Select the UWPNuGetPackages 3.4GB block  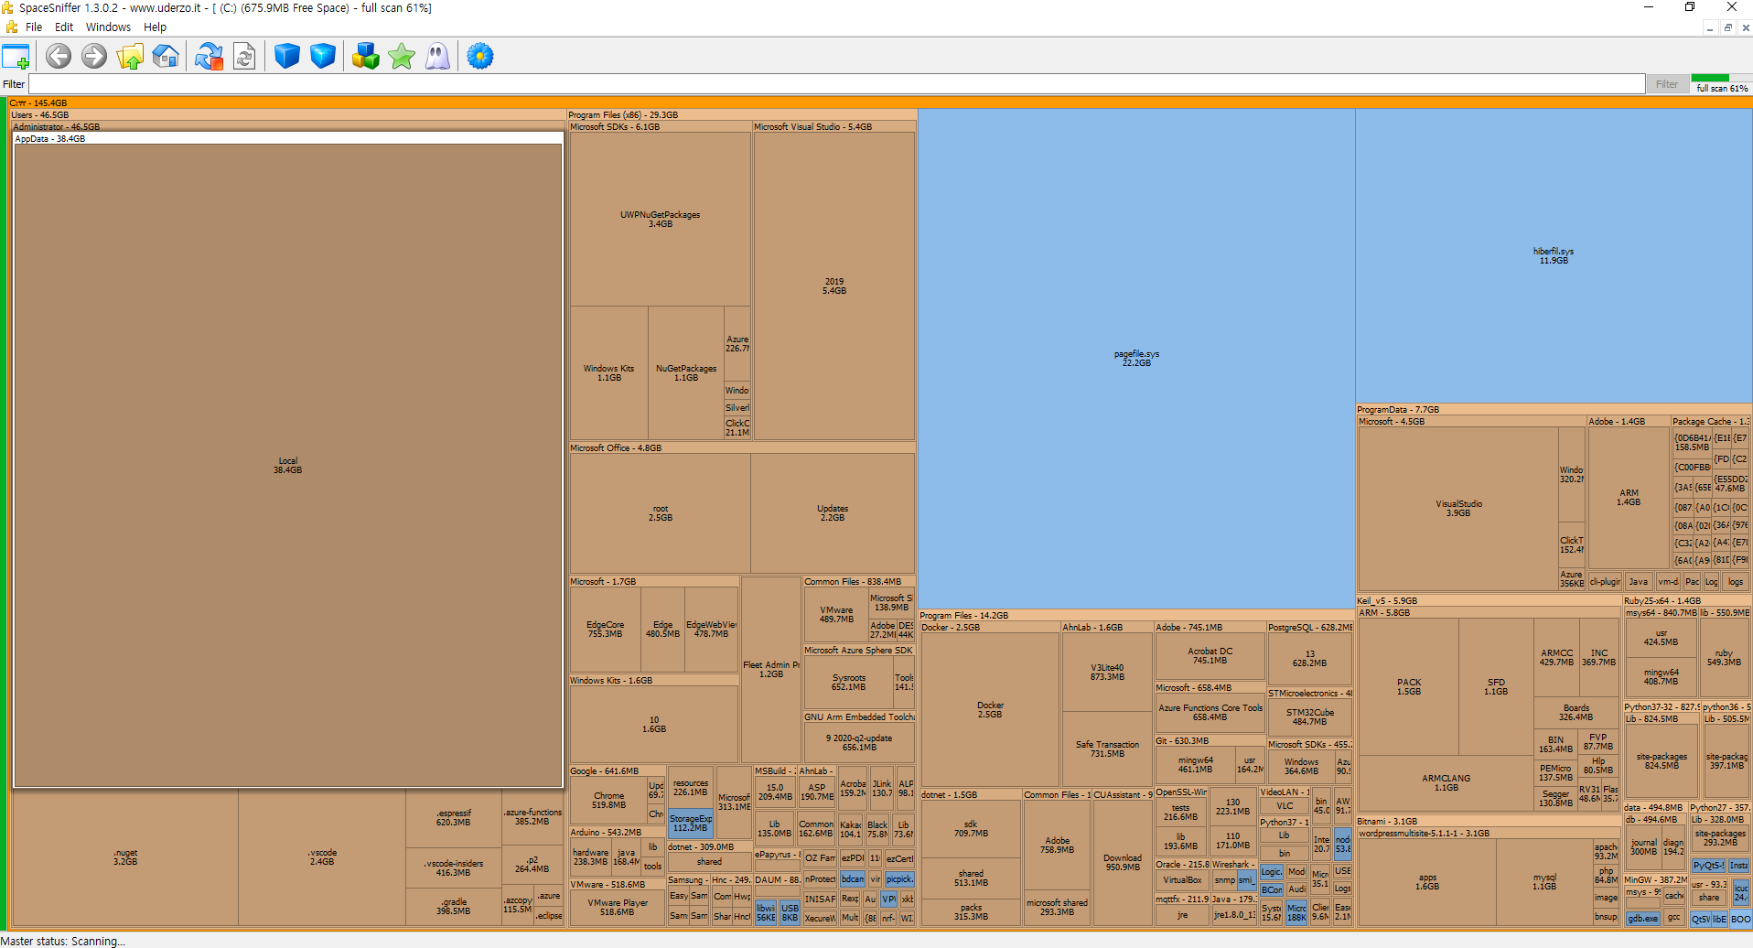(x=660, y=220)
